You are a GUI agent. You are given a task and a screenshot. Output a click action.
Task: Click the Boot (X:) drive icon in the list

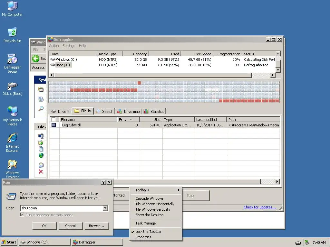[53, 65]
